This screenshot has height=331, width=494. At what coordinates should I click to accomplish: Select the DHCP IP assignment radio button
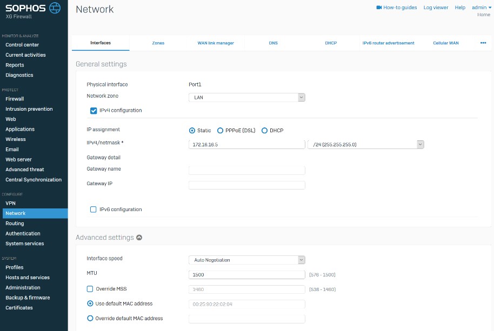[265, 131]
